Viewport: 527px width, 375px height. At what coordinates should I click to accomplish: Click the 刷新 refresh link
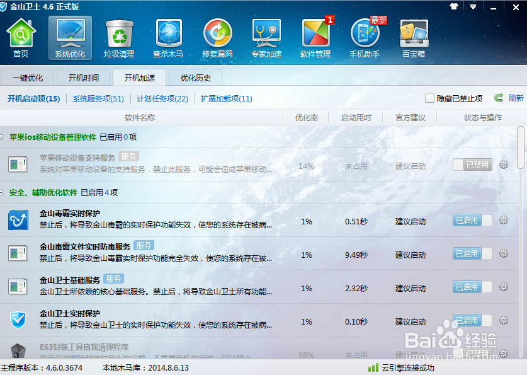tap(516, 98)
